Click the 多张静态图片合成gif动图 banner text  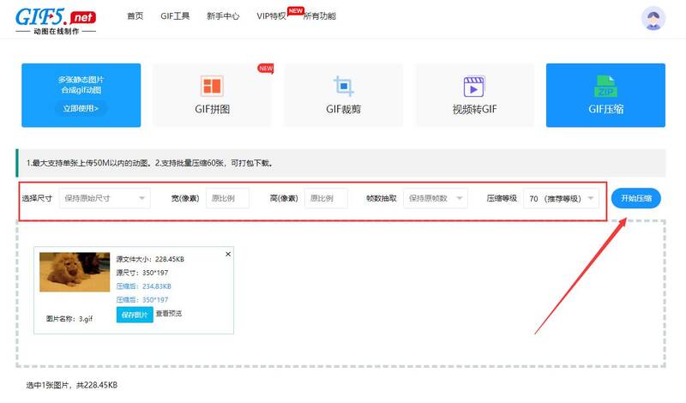coord(81,85)
